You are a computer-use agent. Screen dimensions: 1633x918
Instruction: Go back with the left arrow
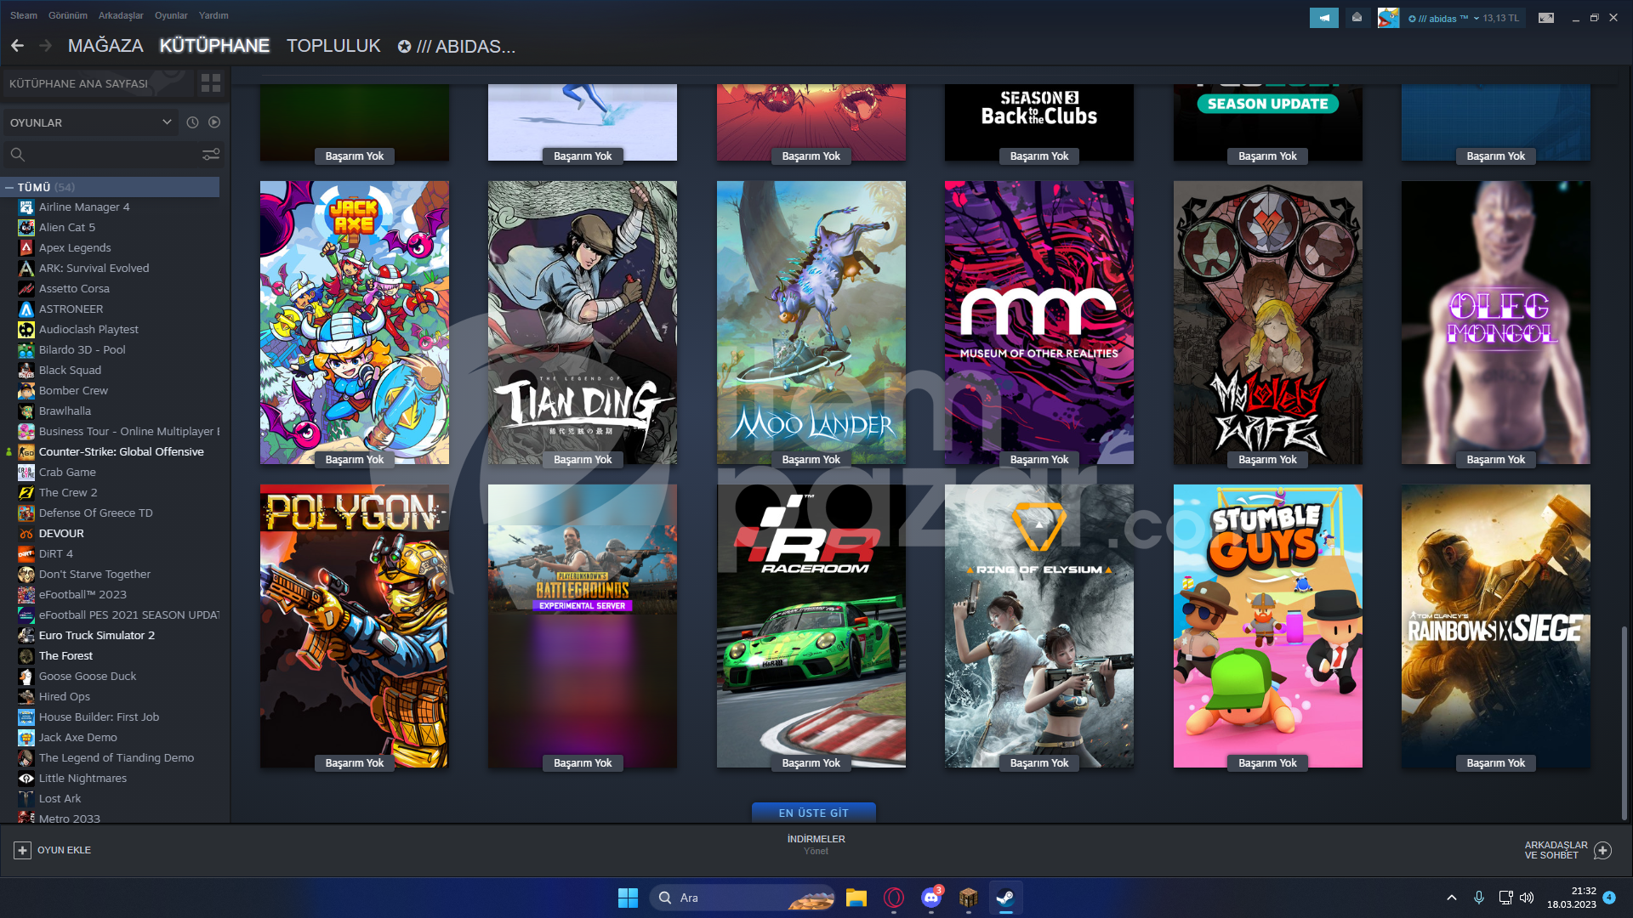[17, 46]
